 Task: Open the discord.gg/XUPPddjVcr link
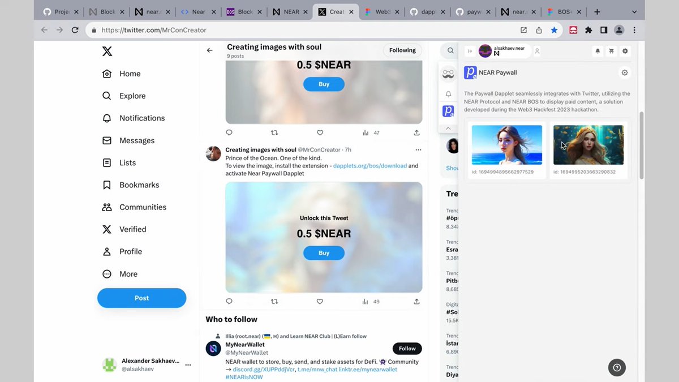(264, 370)
